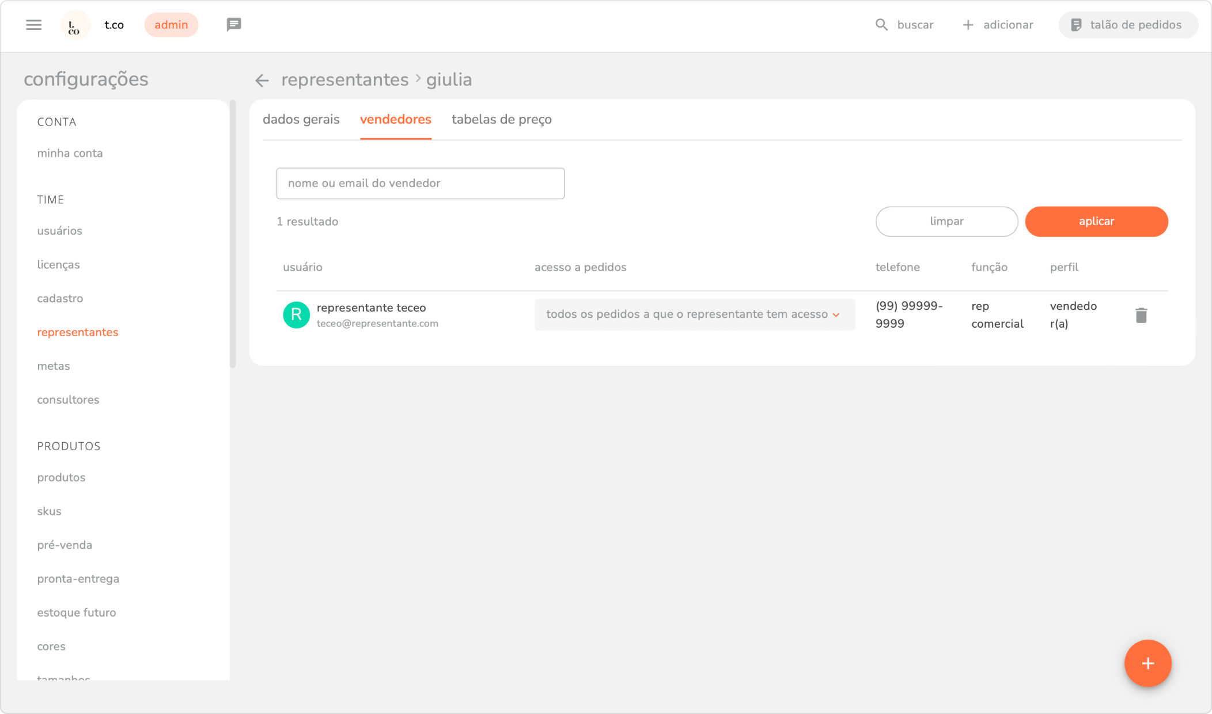This screenshot has height=714, width=1212.
Task: Click the back arrow beside representantes
Action: (x=262, y=80)
